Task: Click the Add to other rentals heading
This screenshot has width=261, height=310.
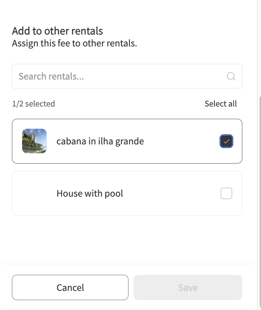Action: tap(57, 31)
